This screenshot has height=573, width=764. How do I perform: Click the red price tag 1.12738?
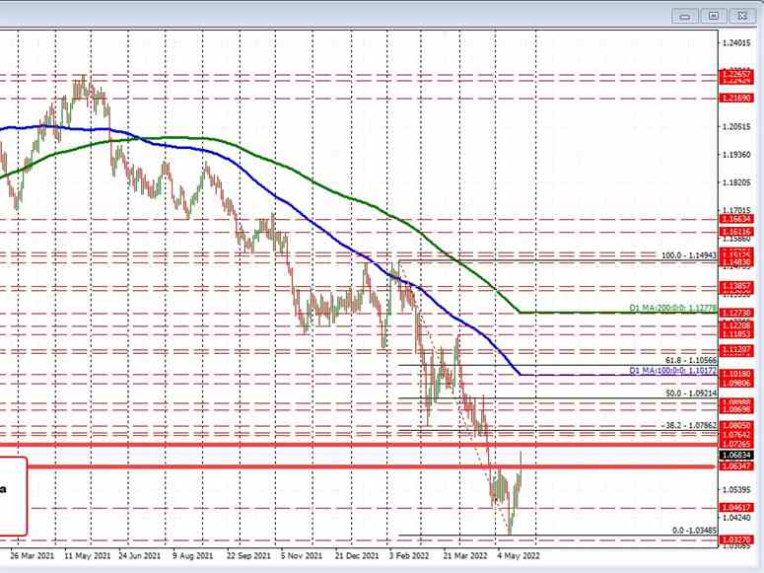tap(736, 313)
